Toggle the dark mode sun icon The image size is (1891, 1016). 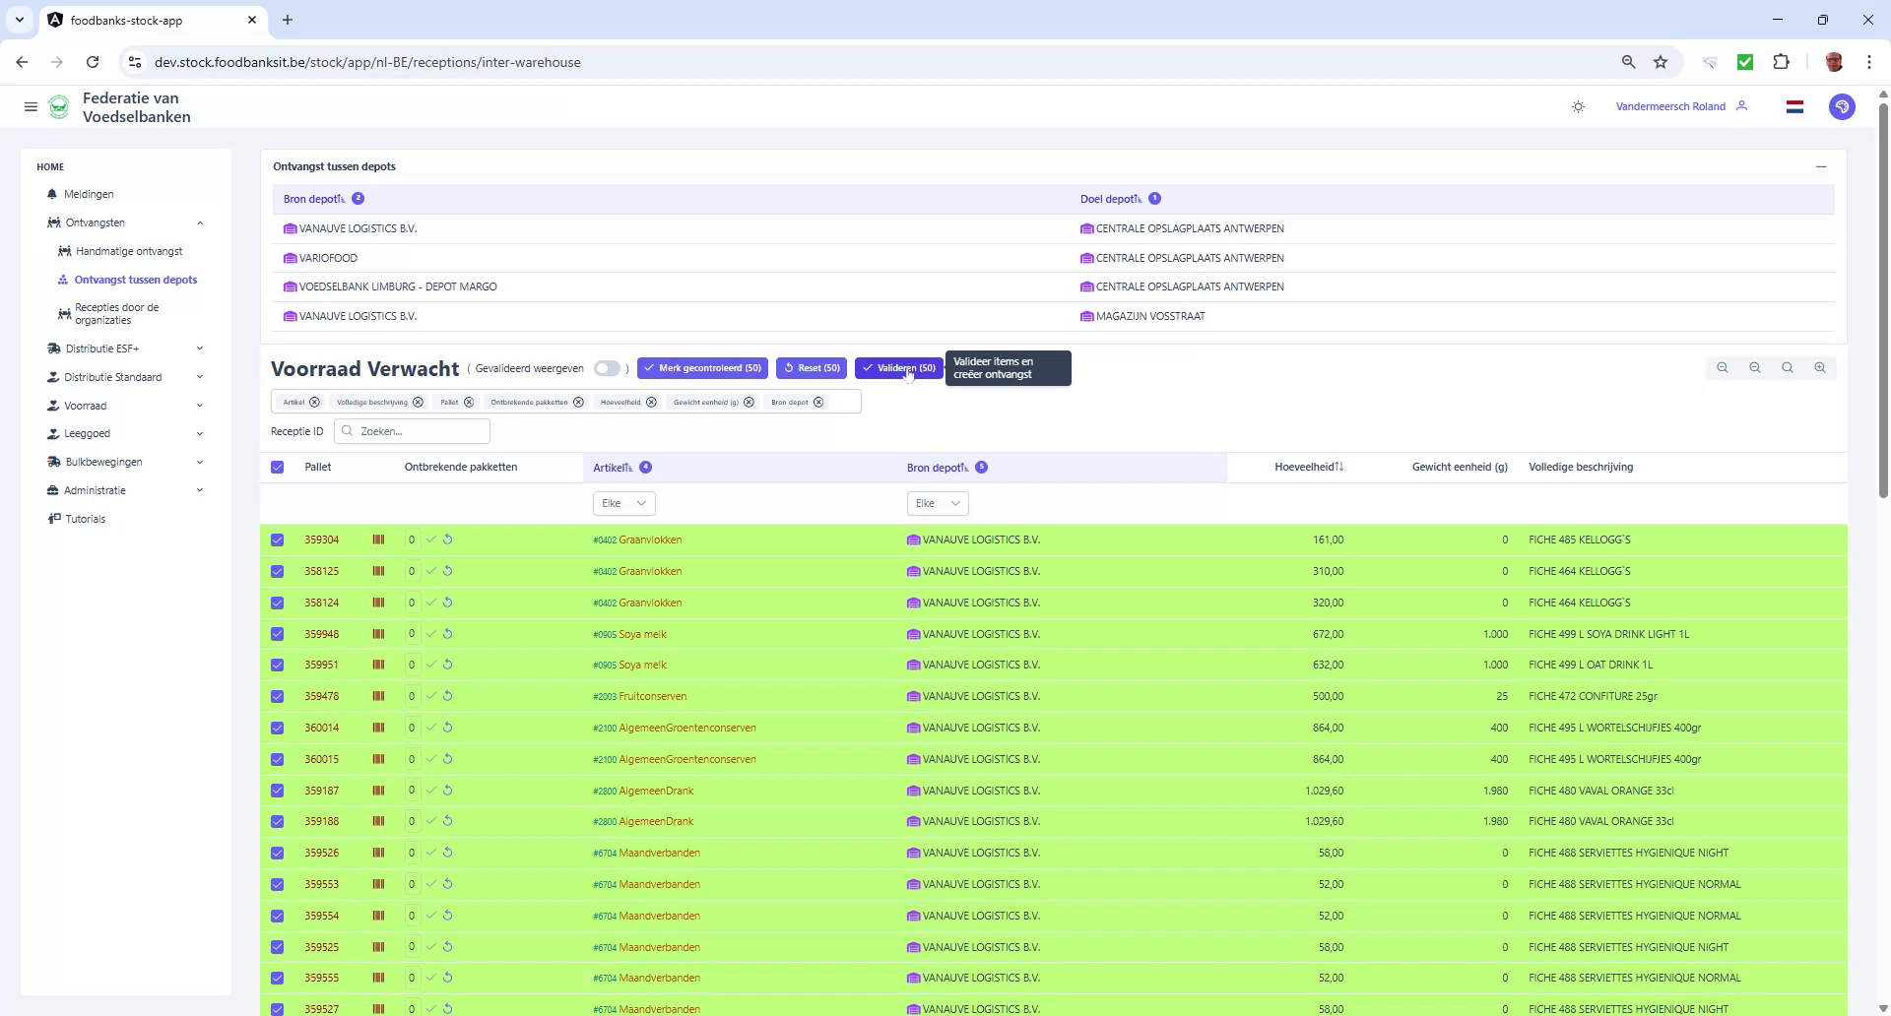tap(1578, 106)
